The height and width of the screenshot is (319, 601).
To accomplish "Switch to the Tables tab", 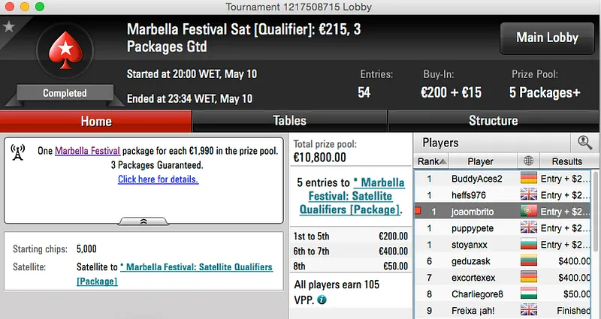I will click(x=289, y=121).
